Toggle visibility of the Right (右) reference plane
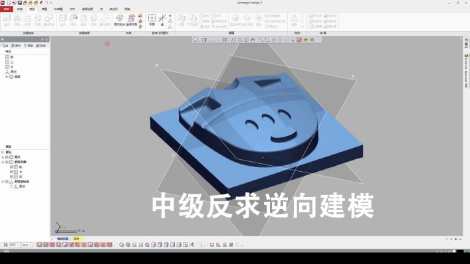 tap(12, 176)
